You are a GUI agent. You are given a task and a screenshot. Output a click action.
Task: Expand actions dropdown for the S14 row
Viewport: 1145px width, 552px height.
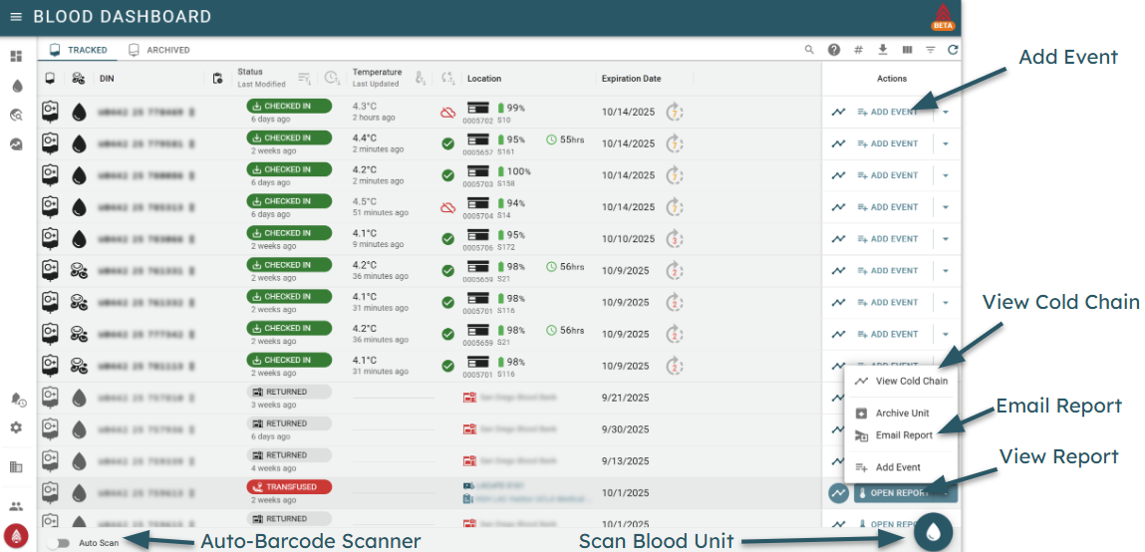tap(946, 207)
